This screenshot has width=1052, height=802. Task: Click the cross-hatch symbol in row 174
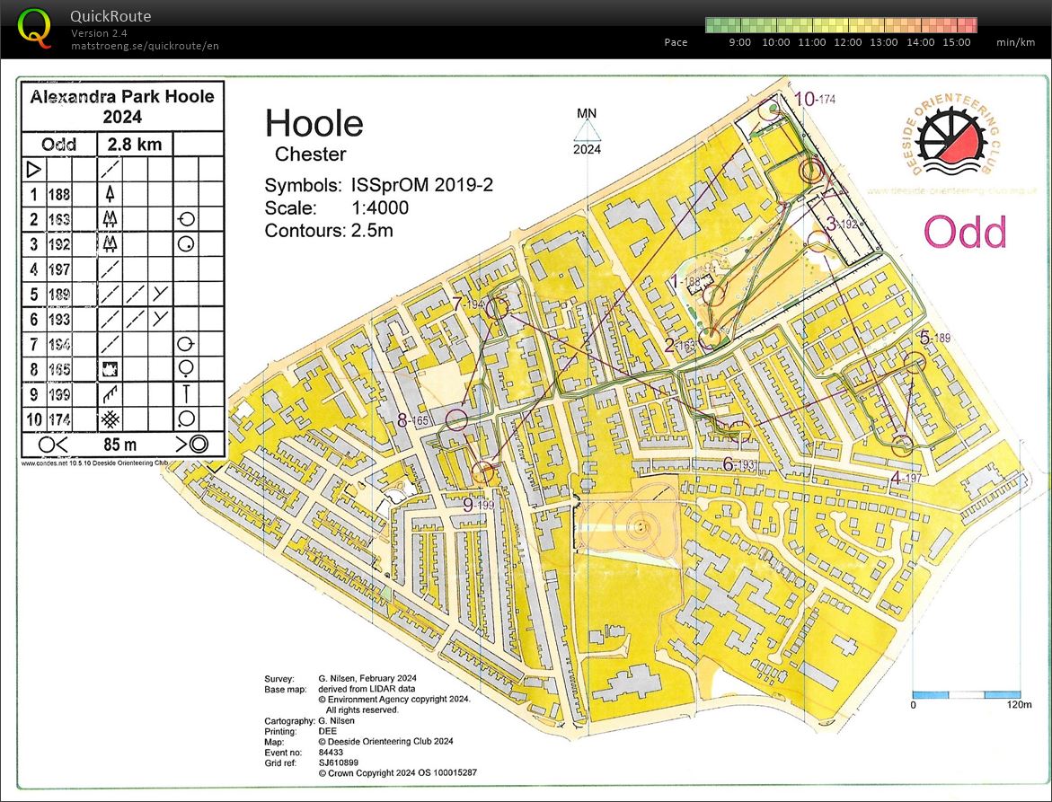pyautogui.click(x=110, y=419)
